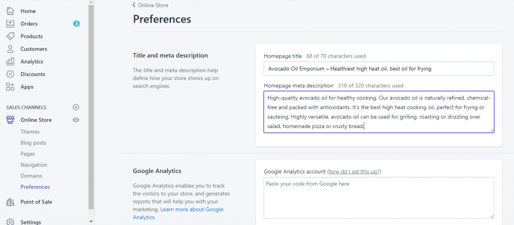Image resolution: width=514 pixels, height=225 pixels.
Task: Click the Customers person icon
Action: coord(11,49)
